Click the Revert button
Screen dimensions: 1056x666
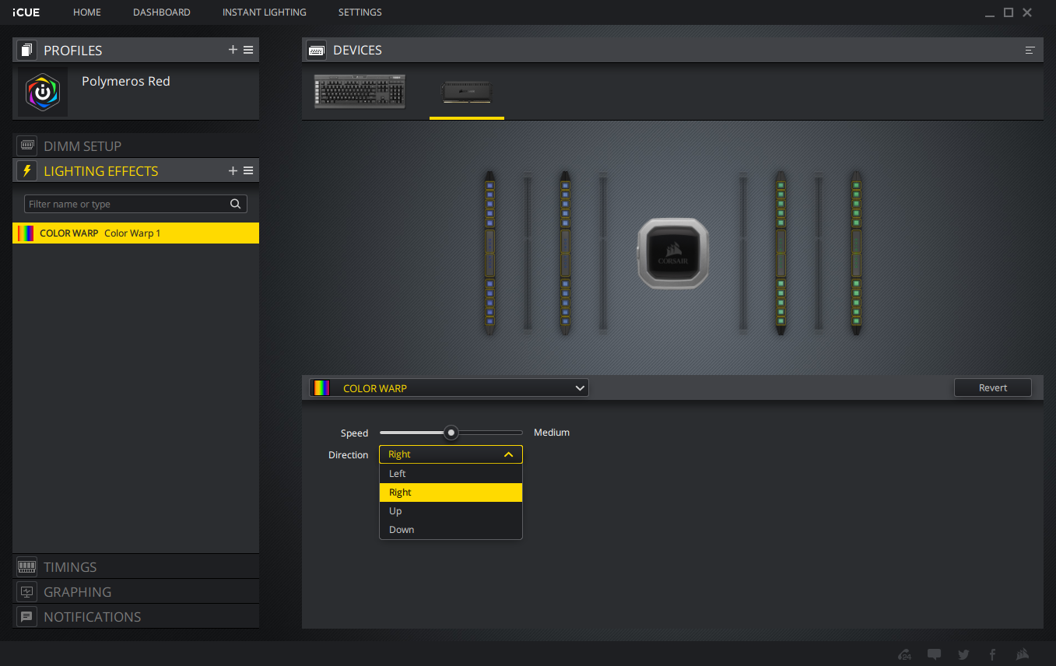[x=993, y=387]
